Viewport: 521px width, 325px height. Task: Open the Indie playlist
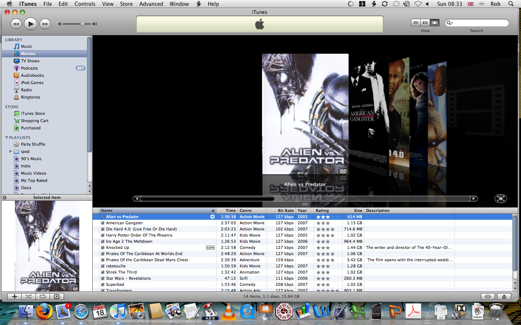tap(25, 166)
